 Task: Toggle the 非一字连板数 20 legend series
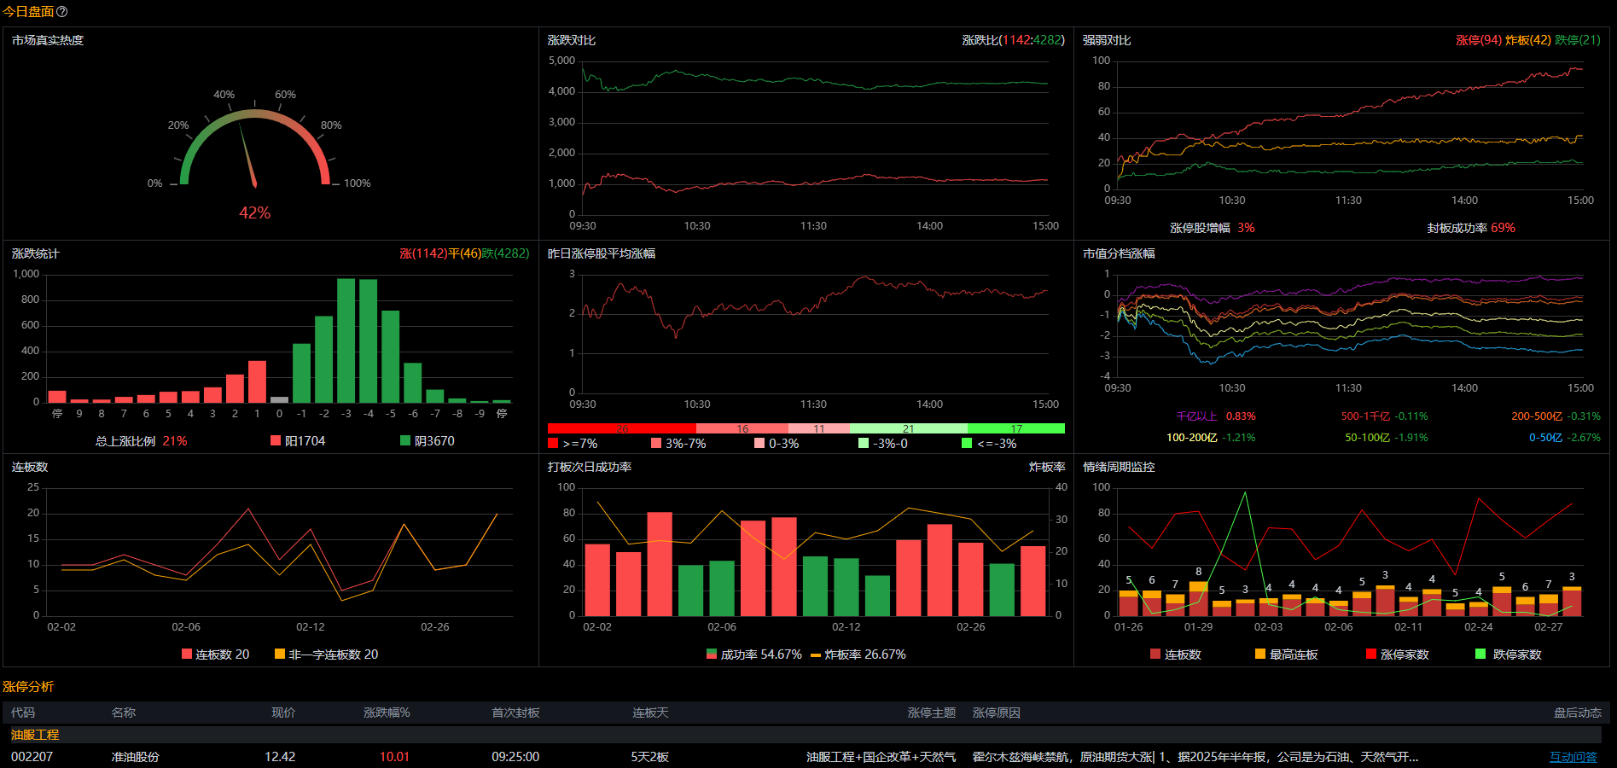coord(326,655)
